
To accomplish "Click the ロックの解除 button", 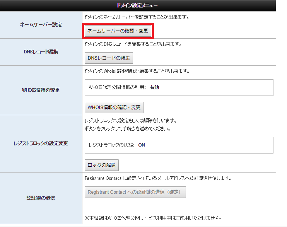I will pos(102,165).
